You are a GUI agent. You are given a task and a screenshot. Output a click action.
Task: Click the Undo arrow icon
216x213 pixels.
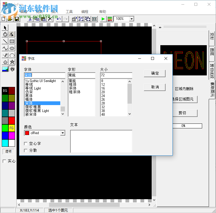59,19
